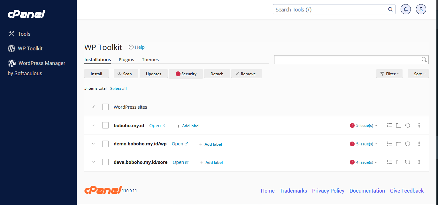Check the deva.boboho.my.id/sore checkbox
This screenshot has width=438, height=205.
coord(105,162)
